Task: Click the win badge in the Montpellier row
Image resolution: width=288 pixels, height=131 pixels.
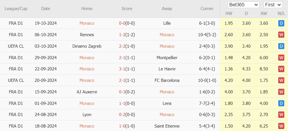Action: pyautogui.click(x=281, y=58)
